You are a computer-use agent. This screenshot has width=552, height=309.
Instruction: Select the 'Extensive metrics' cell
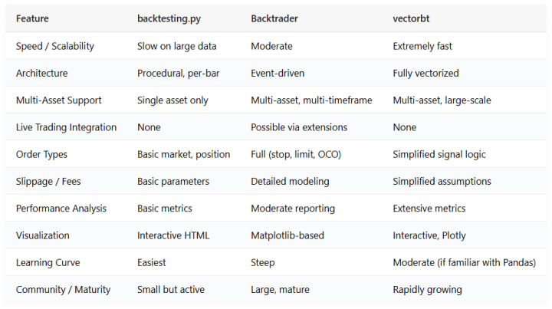pyautogui.click(x=429, y=209)
